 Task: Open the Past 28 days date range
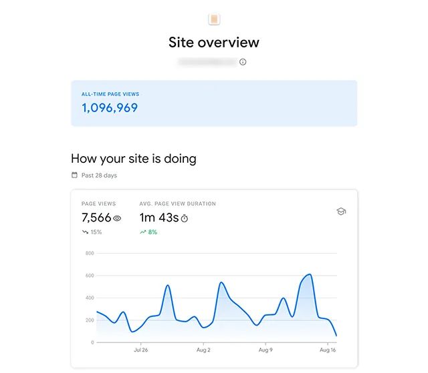[x=99, y=175]
